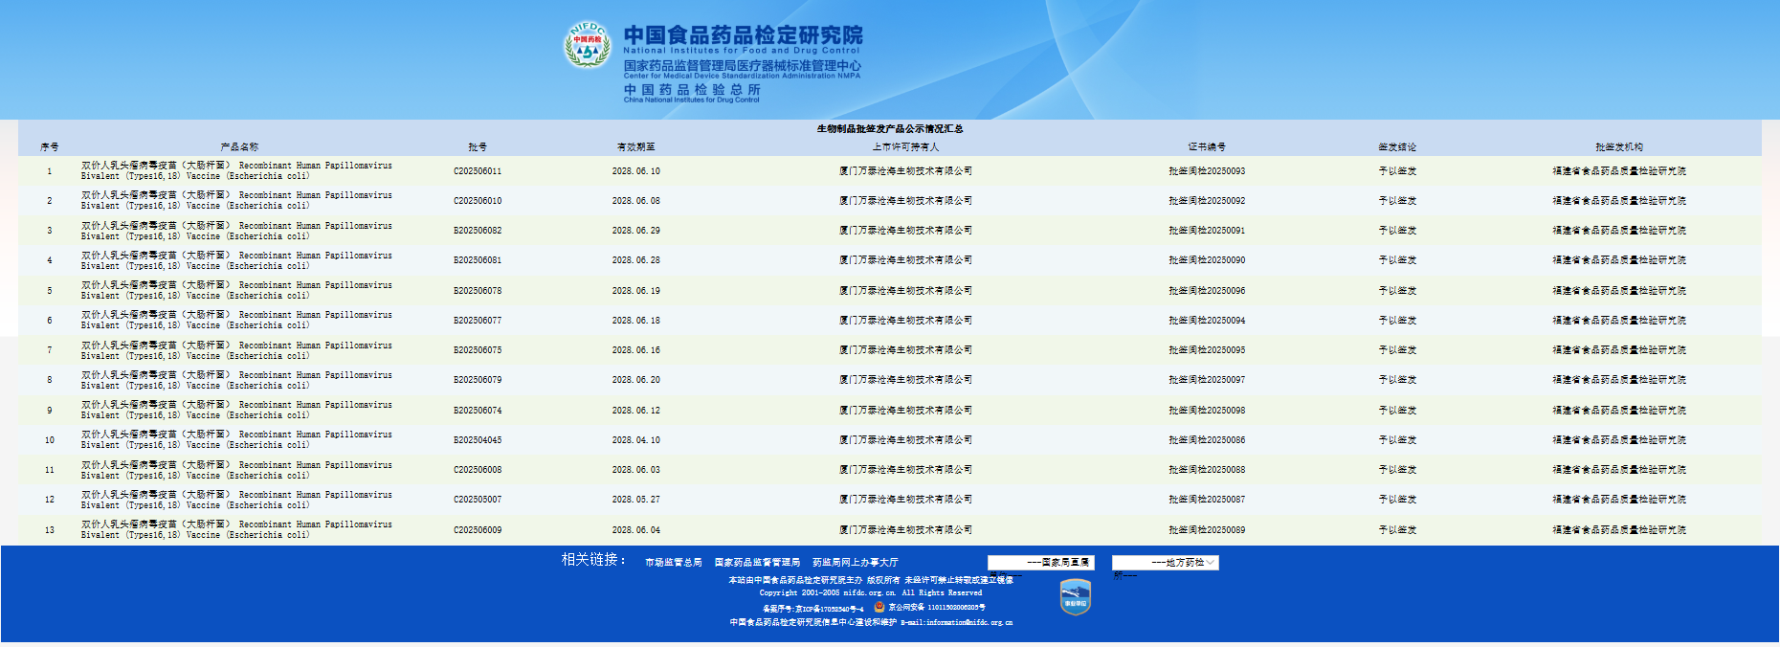The image size is (1780, 647).
Task: Click expiry date 2028.05.27
Action: [x=636, y=500]
